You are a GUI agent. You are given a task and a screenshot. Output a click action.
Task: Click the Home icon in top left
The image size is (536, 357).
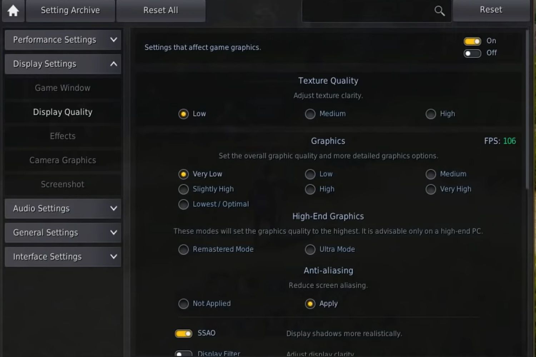click(13, 10)
